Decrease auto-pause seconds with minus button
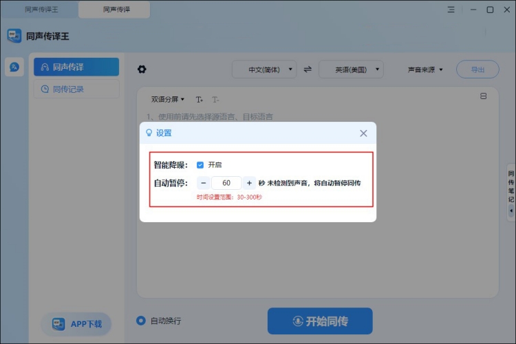 coord(204,183)
